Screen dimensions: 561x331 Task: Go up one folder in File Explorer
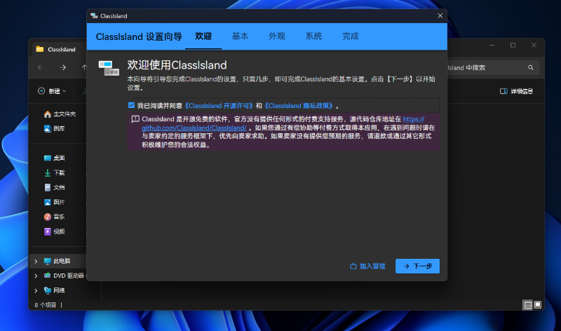tap(84, 67)
